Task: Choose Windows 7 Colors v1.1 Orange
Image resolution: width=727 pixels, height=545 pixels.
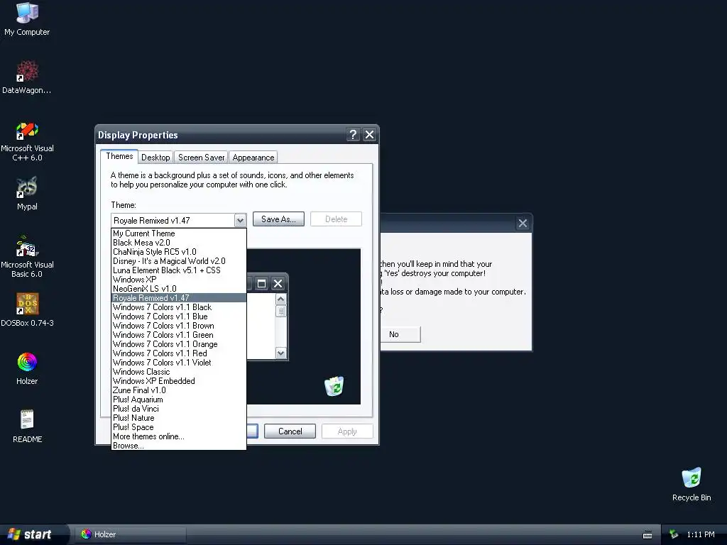Action: click(x=178, y=344)
